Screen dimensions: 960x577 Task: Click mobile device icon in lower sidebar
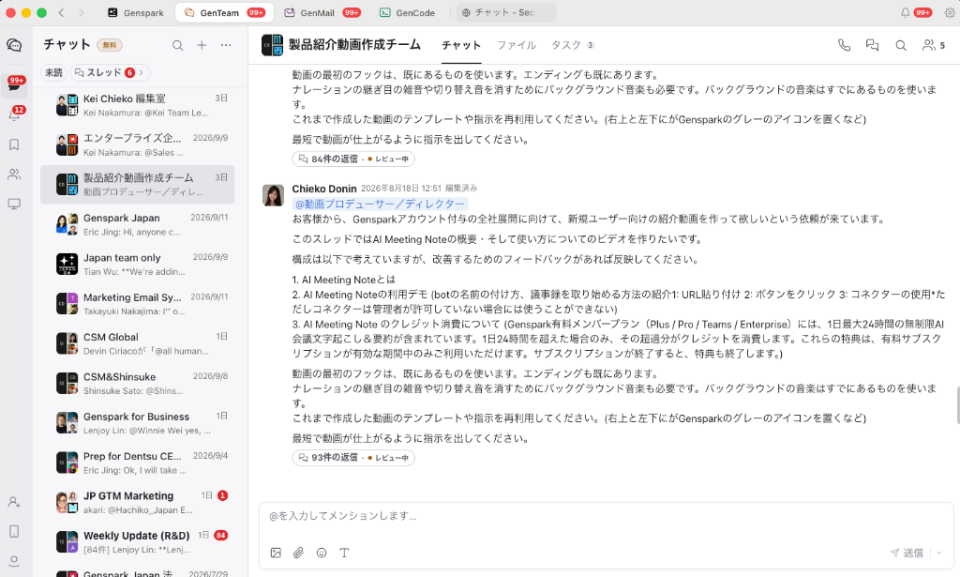(x=14, y=531)
